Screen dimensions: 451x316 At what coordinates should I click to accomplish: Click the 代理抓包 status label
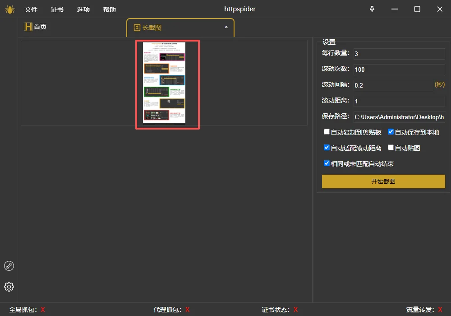click(167, 310)
